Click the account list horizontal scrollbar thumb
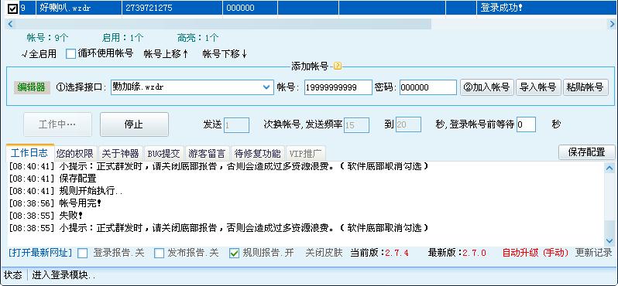Image resolution: width=618 pixels, height=286 pixels. coord(224,24)
